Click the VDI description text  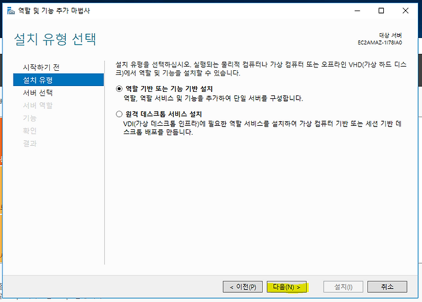(263, 128)
